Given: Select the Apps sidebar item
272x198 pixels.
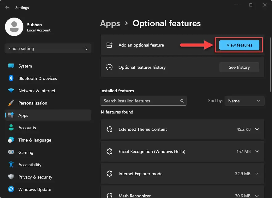Looking at the screenshot, I should (x=48, y=115).
